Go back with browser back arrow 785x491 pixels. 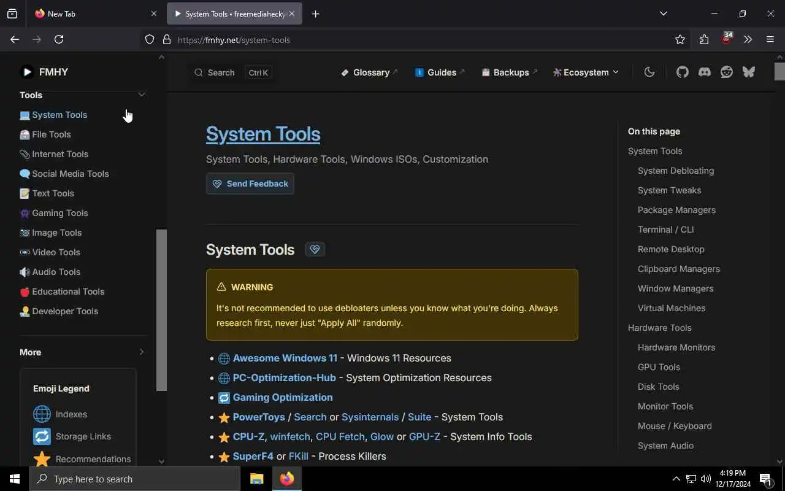[x=15, y=39]
